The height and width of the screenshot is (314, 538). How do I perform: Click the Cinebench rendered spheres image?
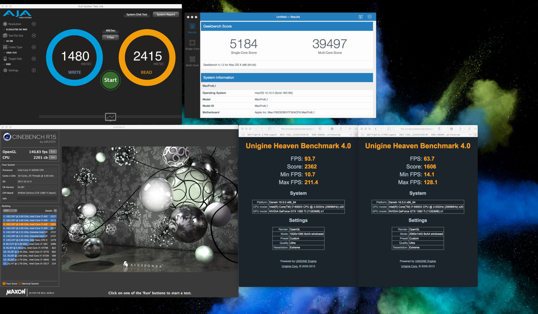(150, 209)
